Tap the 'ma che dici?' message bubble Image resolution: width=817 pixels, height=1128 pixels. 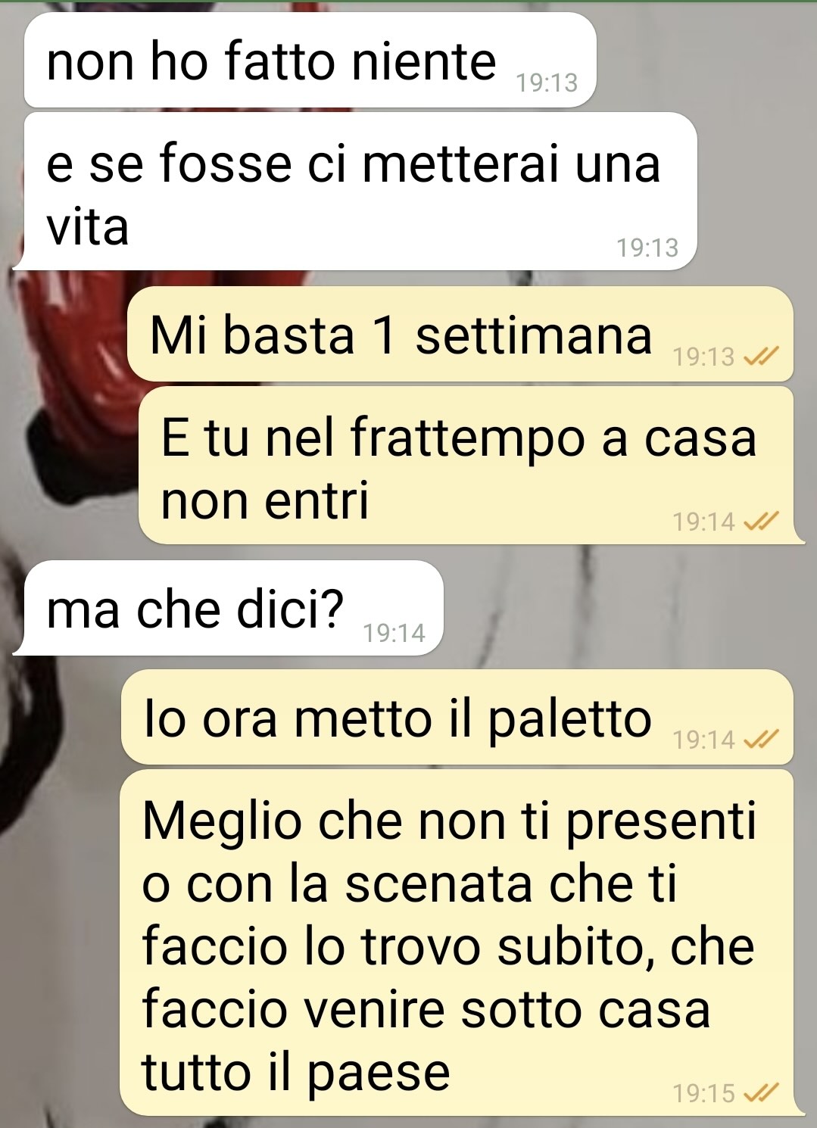click(x=229, y=608)
